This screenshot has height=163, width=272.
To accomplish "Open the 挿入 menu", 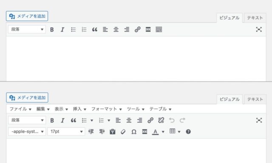I will click(x=79, y=109).
